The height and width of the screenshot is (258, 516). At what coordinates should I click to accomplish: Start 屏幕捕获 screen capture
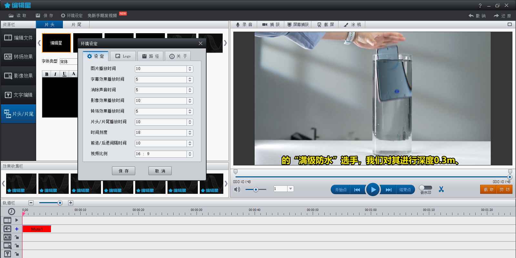point(298,25)
